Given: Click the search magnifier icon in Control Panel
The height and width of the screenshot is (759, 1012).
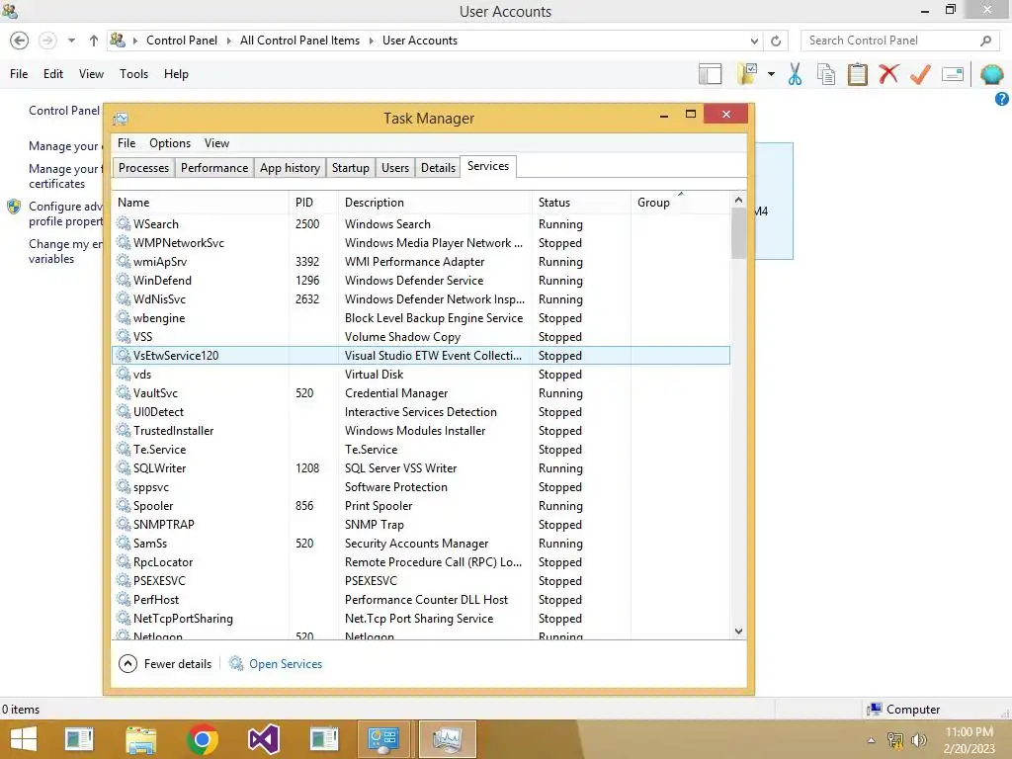Looking at the screenshot, I should pyautogui.click(x=985, y=41).
